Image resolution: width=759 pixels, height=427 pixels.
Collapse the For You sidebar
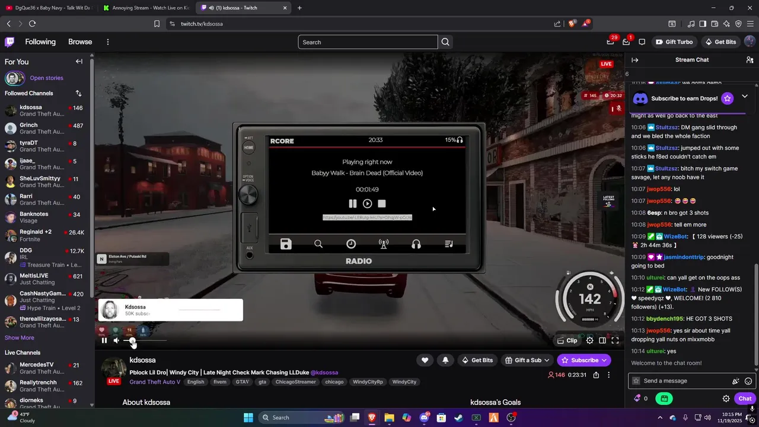(79, 62)
